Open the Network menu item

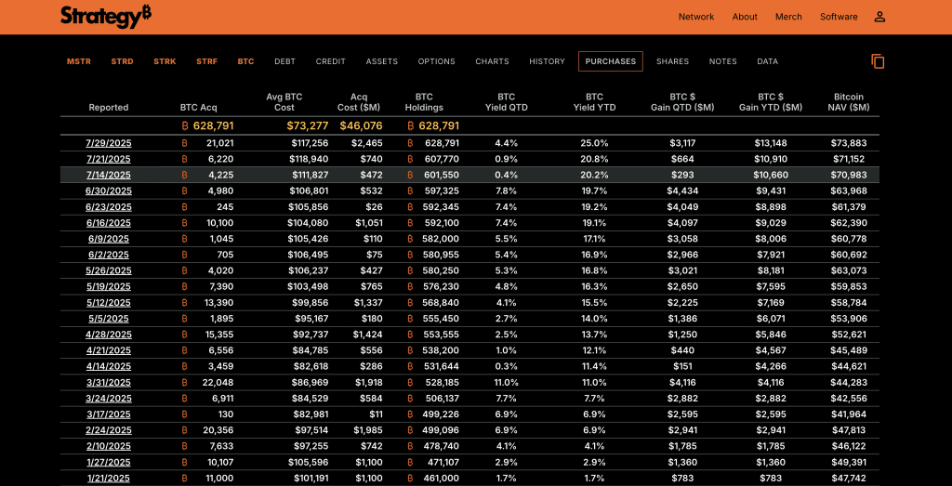point(696,17)
